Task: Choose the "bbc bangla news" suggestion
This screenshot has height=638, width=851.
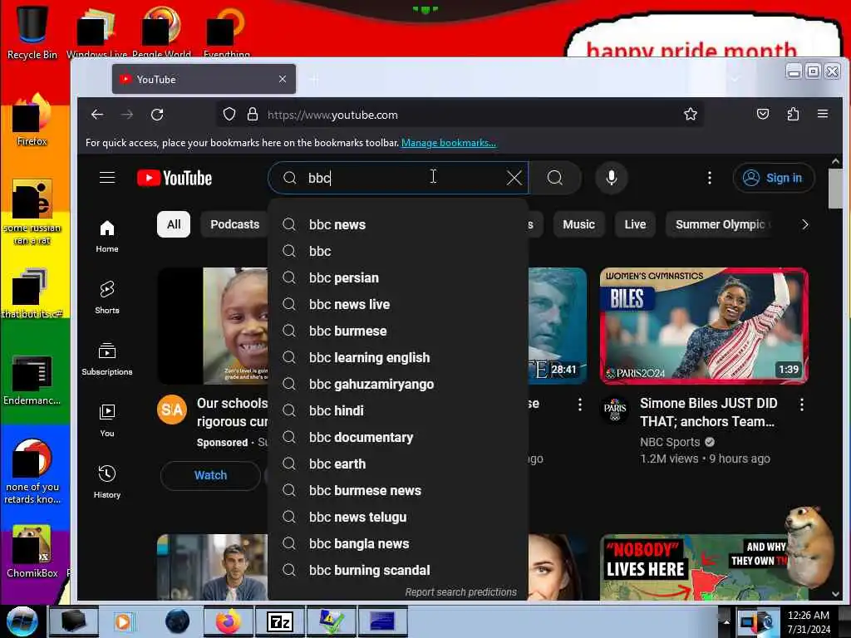Action: click(x=398, y=543)
